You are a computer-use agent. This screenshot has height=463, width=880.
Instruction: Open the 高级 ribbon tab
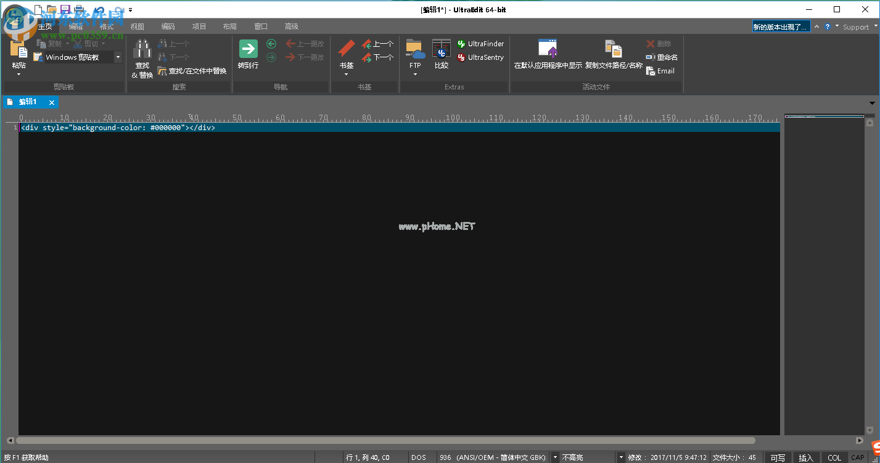coord(292,27)
